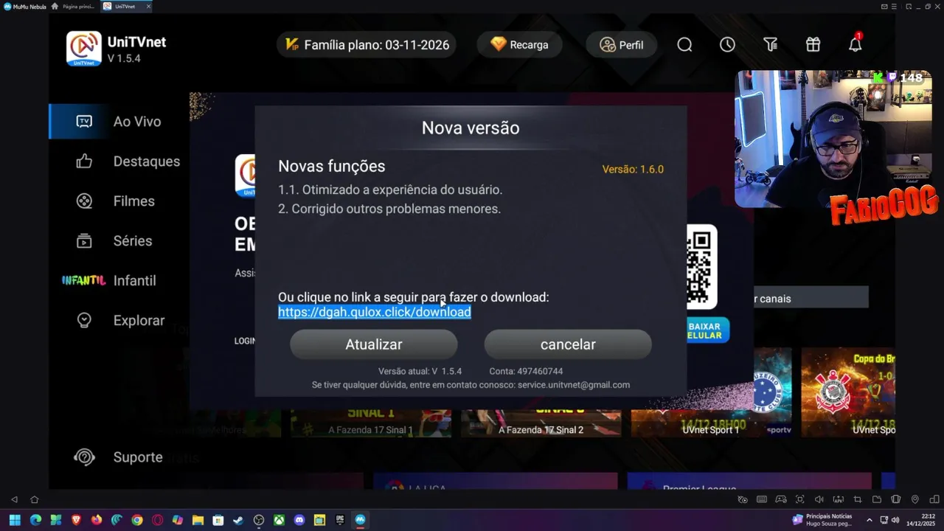Open Suporte in the sidebar
944x531 pixels.
pyautogui.click(x=118, y=457)
